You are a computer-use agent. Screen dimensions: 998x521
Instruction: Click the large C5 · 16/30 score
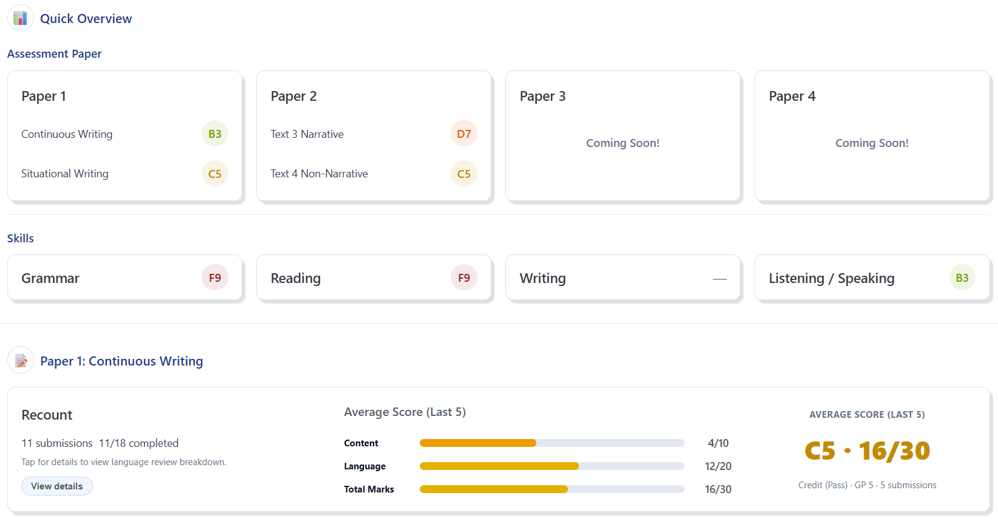point(867,451)
